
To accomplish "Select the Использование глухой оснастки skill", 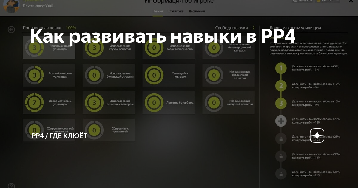I will click(109, 48).
